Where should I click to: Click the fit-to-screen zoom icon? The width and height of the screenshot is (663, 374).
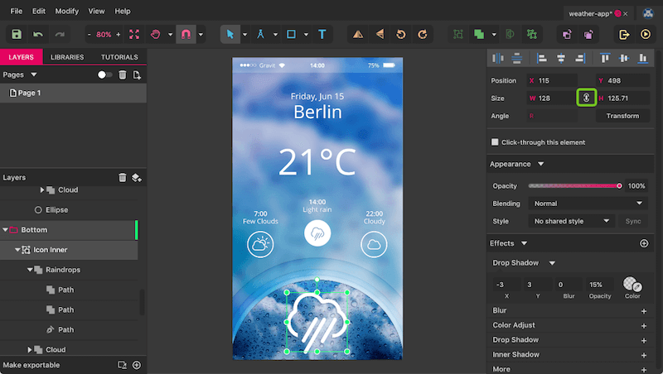click(134, 35)
